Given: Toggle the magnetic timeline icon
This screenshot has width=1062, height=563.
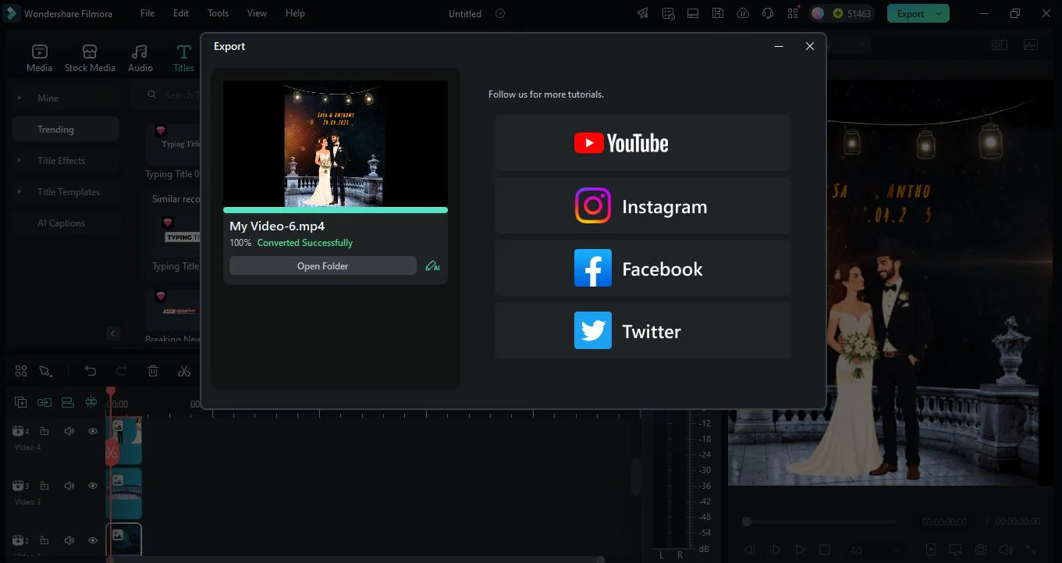Looking at the screenshot, I should point(68,402).
